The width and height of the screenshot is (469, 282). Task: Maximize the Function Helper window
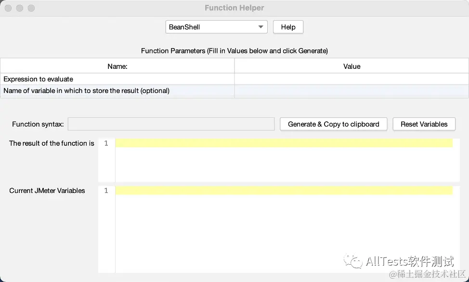31,8
